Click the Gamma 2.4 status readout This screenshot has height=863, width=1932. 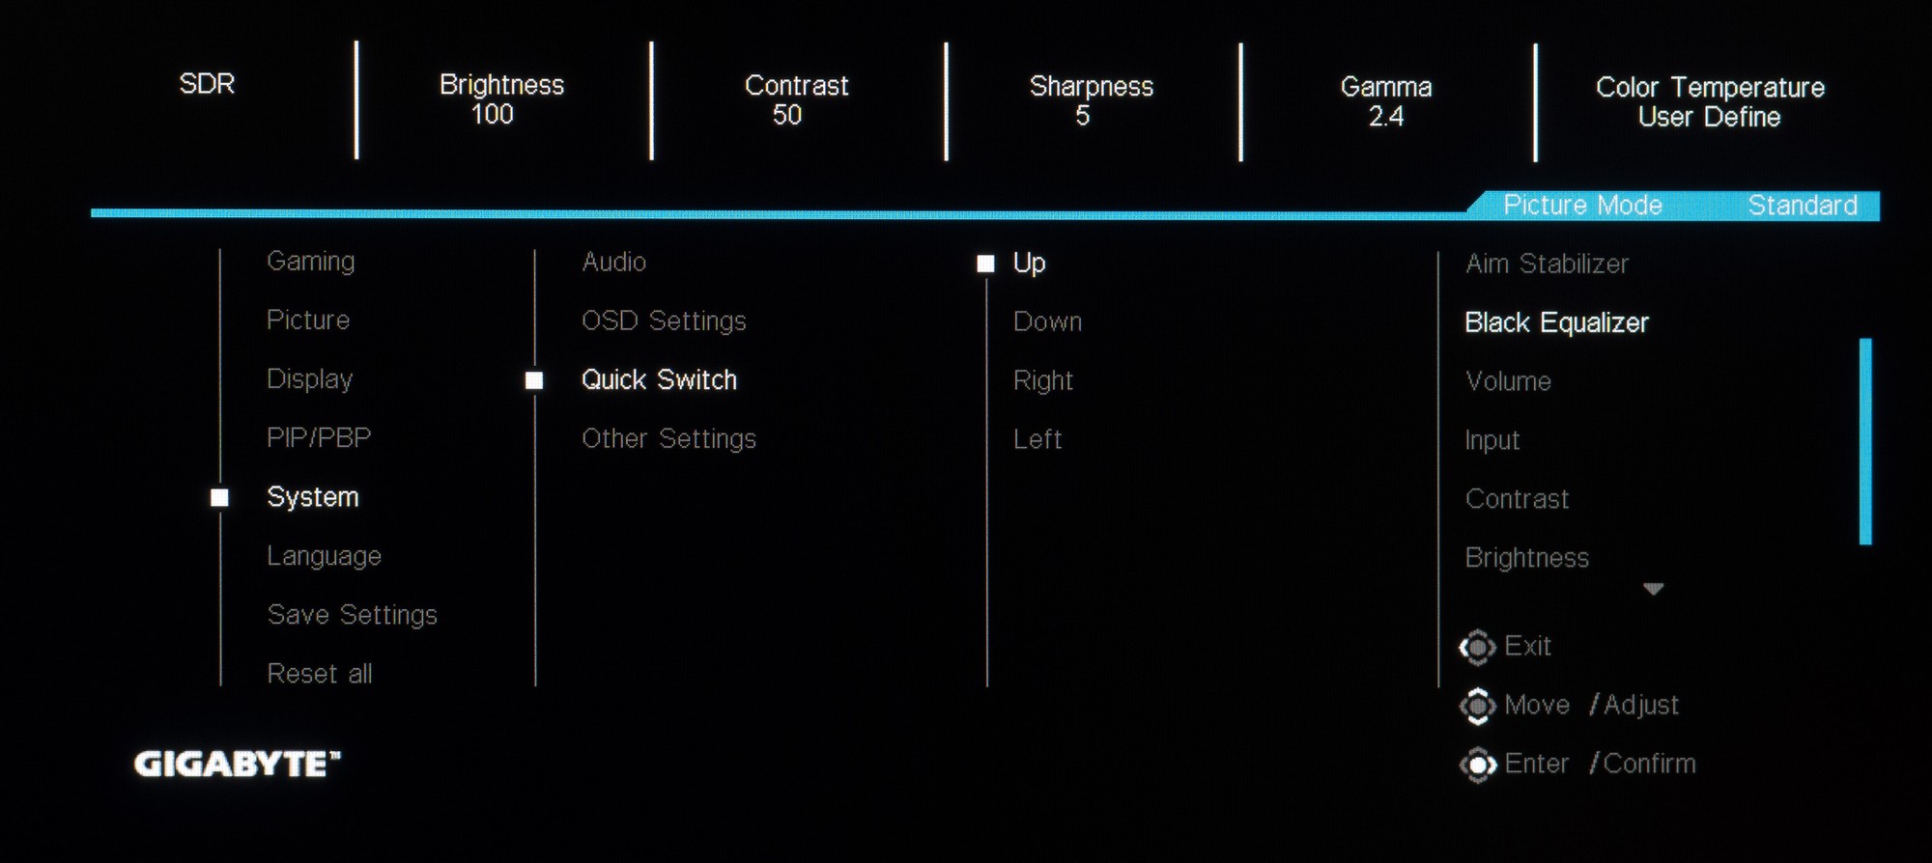pos(1385,102)
